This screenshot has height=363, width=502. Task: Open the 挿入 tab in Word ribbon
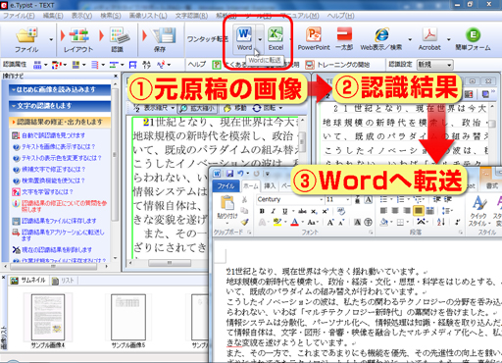[270, 186]
